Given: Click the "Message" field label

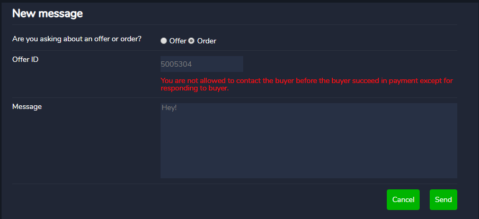Looking at the screenshot, I should [x=27, y=107].
